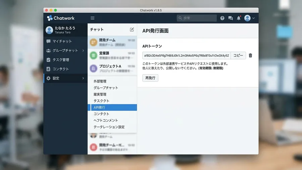Click the profile avatar in top bar

(x=247, y=18)
